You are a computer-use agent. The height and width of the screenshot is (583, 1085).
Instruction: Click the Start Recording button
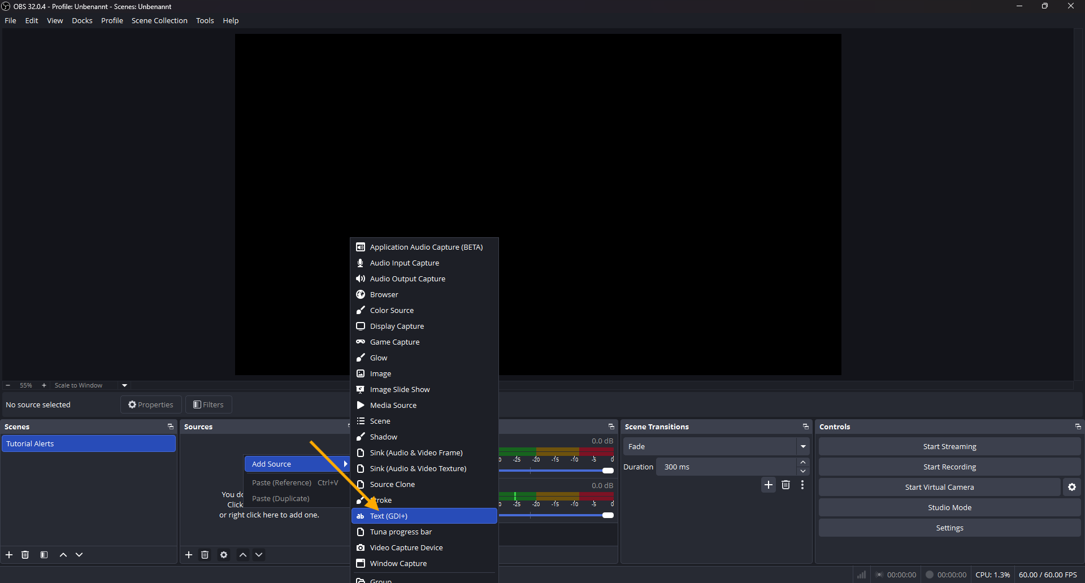pos(949,467)
